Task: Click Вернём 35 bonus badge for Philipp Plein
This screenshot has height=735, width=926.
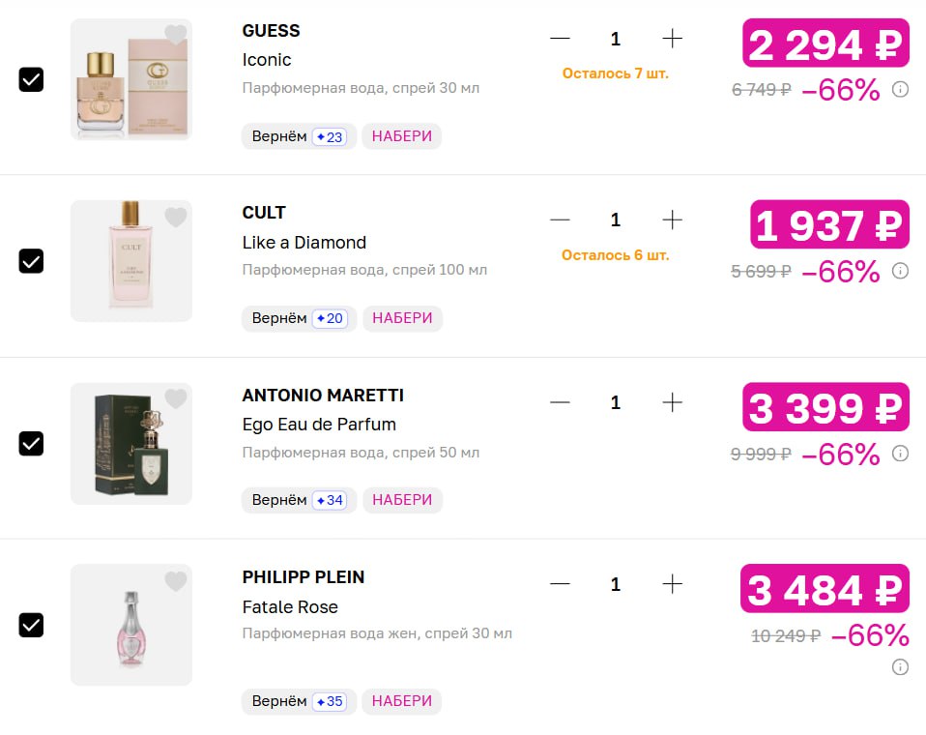Action: coord(299,701)
